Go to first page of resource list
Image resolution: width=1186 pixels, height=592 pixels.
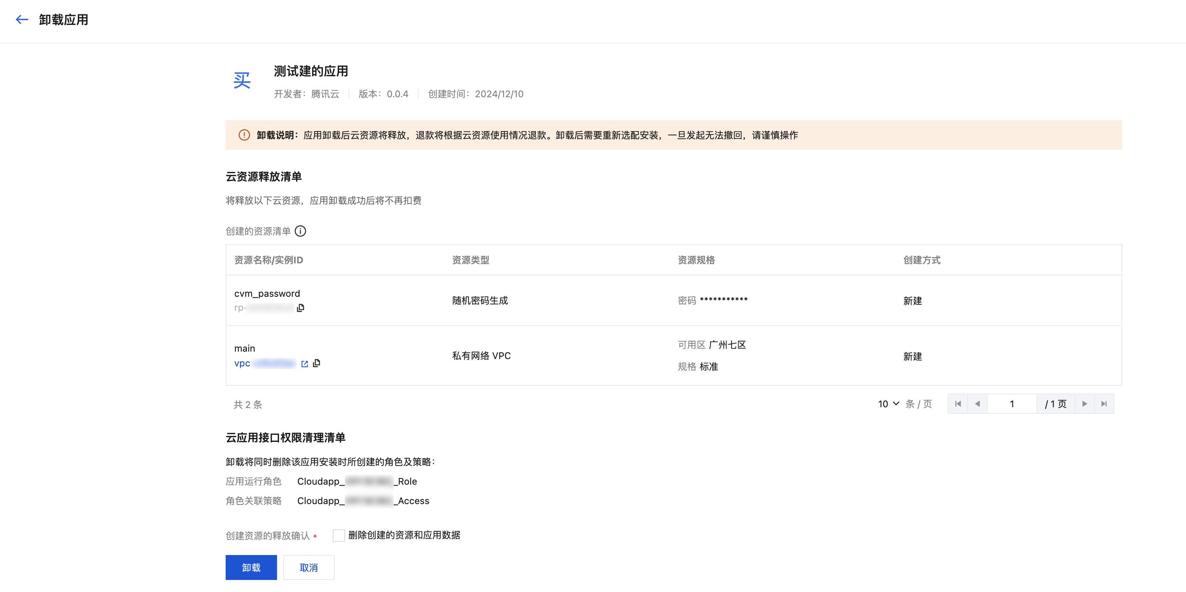coord(958,404)
